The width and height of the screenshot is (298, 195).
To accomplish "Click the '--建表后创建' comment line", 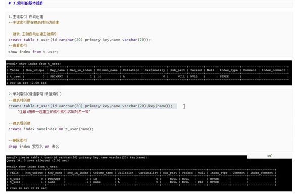I will [19, 123].
